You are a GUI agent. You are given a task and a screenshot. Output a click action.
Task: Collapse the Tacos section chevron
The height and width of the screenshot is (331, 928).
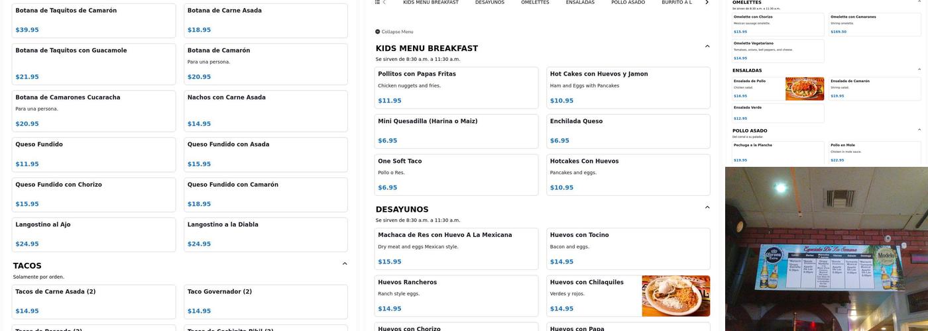click(x=344, y=264)
